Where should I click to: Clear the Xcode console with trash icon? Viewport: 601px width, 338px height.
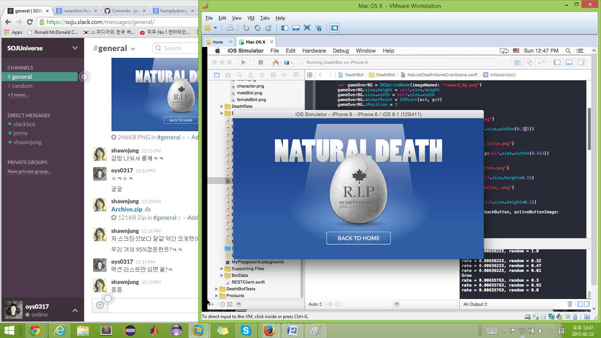(570, 304)
